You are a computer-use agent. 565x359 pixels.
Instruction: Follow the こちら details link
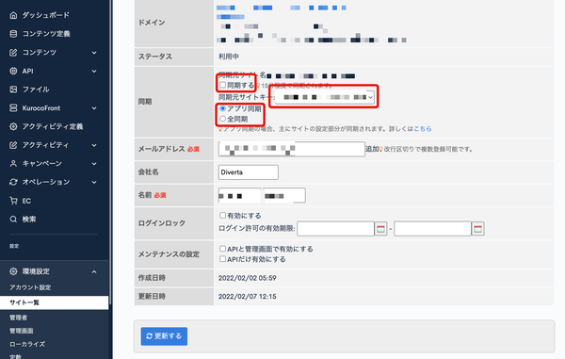point(422,129)
